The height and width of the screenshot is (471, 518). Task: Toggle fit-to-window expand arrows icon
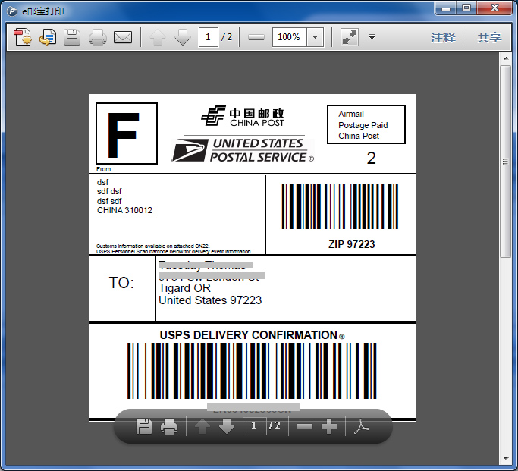[350, 37]
